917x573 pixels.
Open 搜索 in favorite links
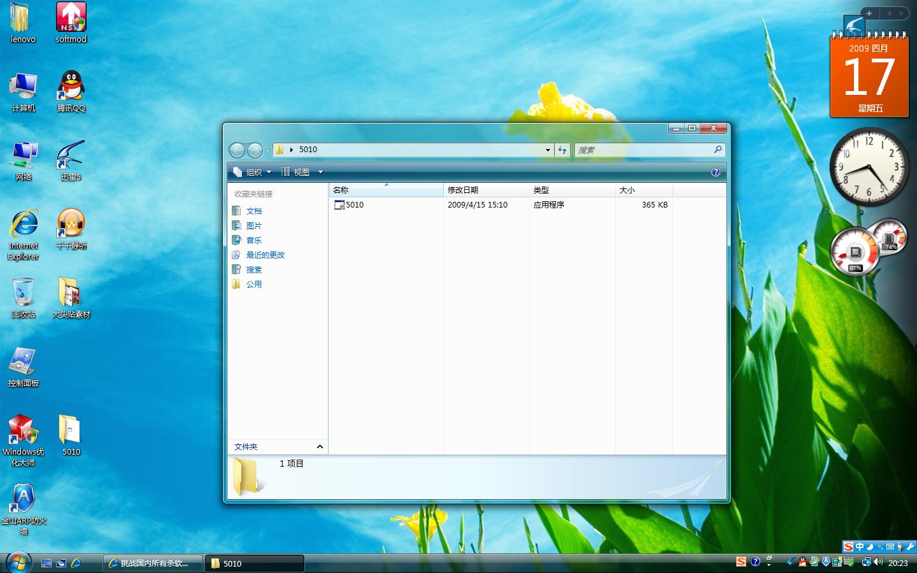coord(254,269)
